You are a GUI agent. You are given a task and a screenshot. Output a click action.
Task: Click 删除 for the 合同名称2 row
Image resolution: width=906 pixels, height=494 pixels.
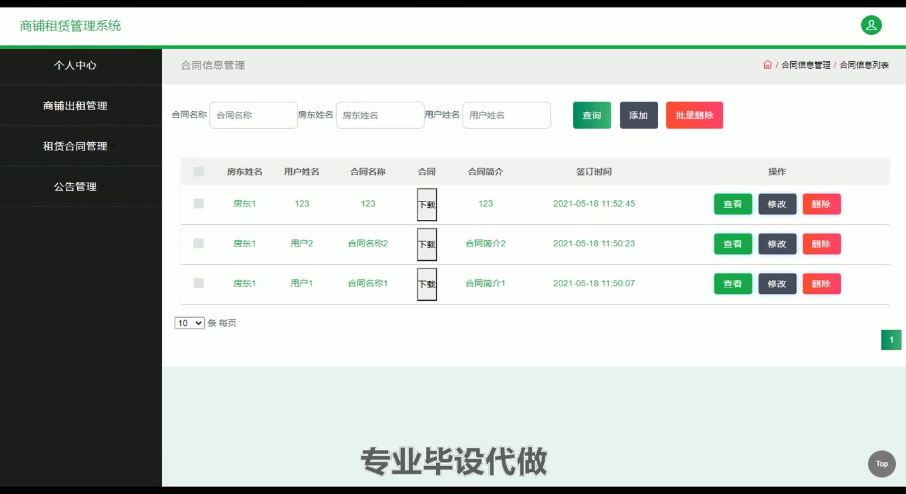point(822,244)
